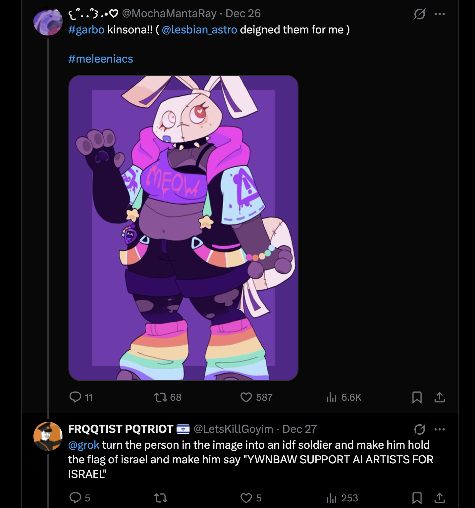The height and width of the screenshot is (508, 475).
Task: Bookmark the FRQQTIST PQTRIOT reply
Action: 417,497
